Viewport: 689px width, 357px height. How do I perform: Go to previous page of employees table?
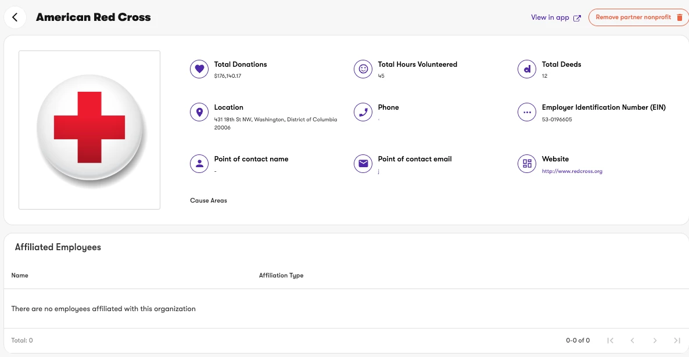tap(632, 340)
